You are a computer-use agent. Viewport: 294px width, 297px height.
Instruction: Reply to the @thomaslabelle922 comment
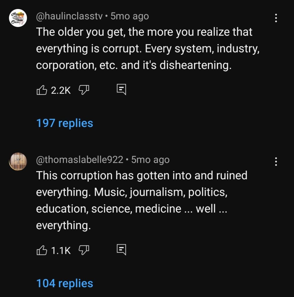[121, 249]
